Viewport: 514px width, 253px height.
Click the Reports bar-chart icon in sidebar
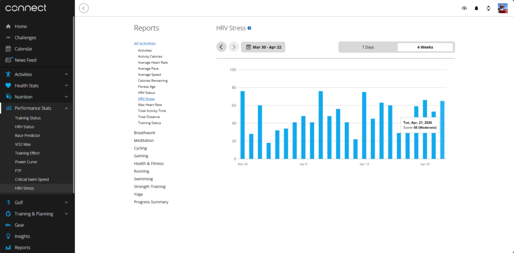(8, 248)
